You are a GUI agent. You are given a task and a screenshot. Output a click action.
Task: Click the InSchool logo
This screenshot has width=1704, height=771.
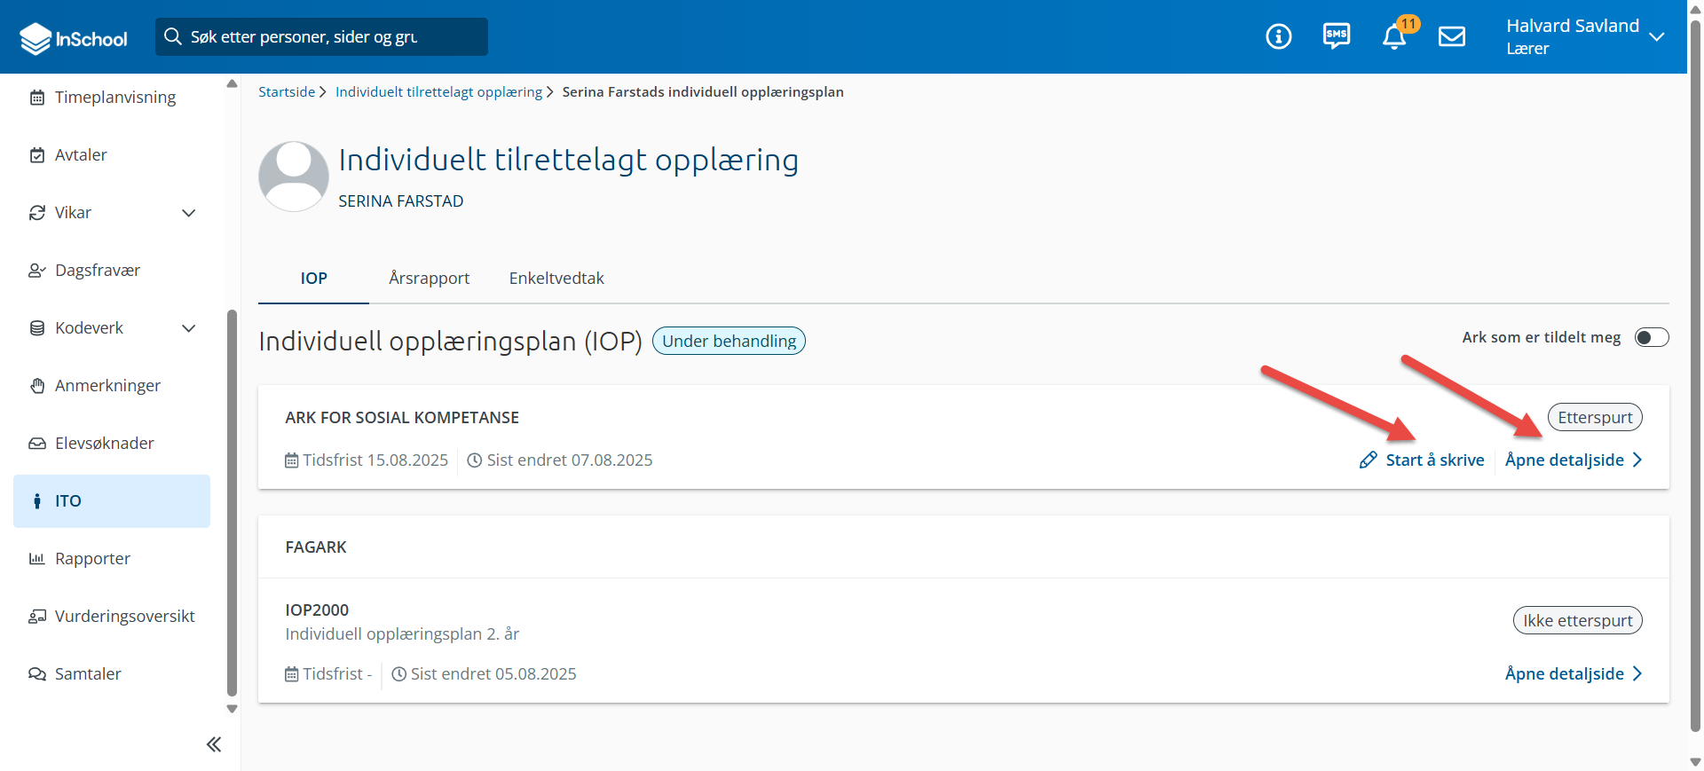(x=74, y=38)
